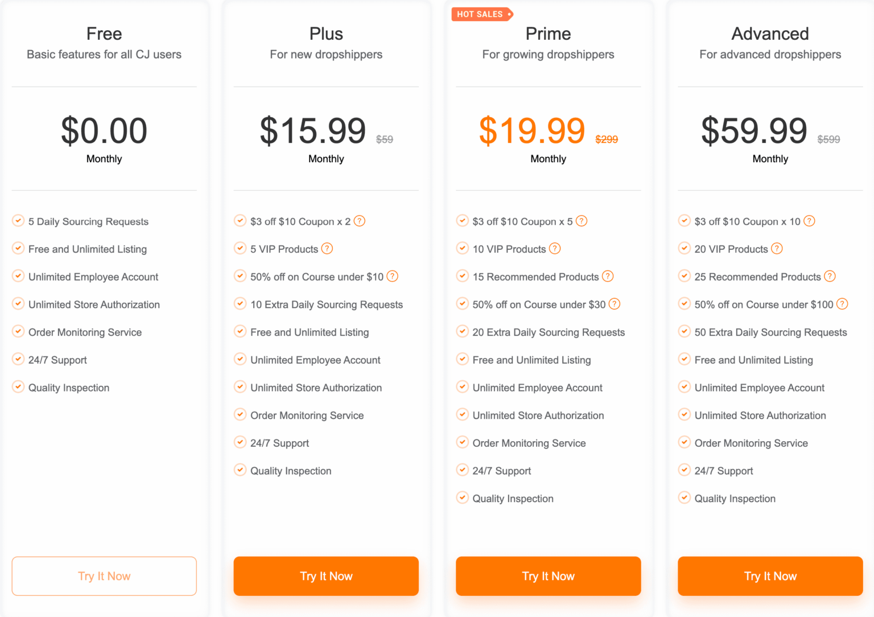
Task: Select the checkmark beside 5 Daily Sourcing Requests
Action: coord(18,221)
